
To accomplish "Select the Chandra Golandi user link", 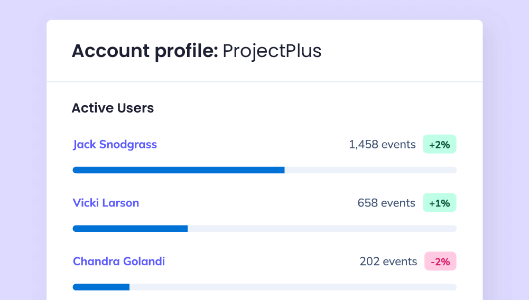I will [x=119, y=261].
